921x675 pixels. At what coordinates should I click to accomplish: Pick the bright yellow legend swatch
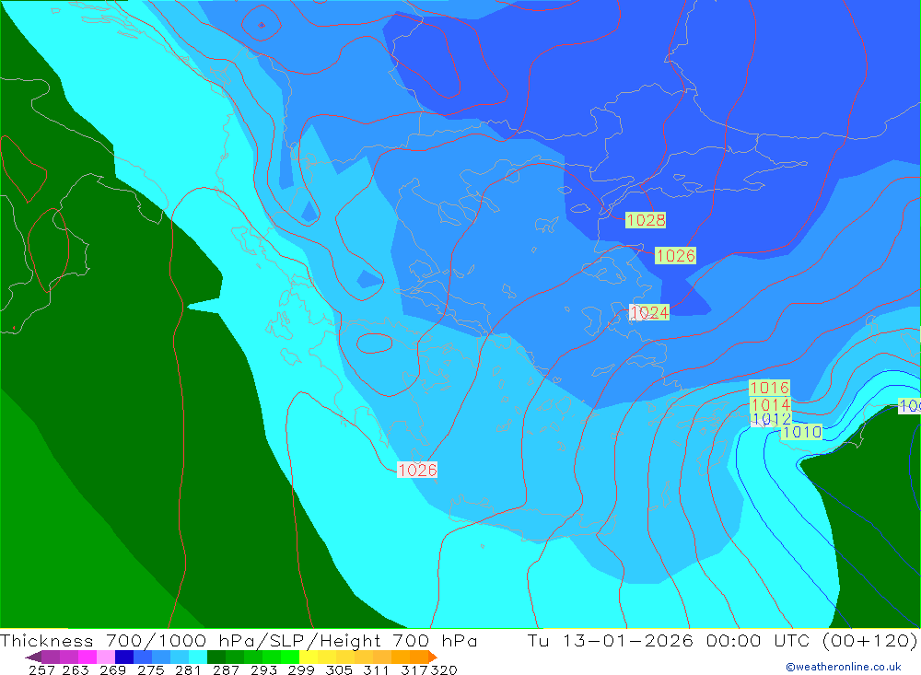(x=309, y=657)
